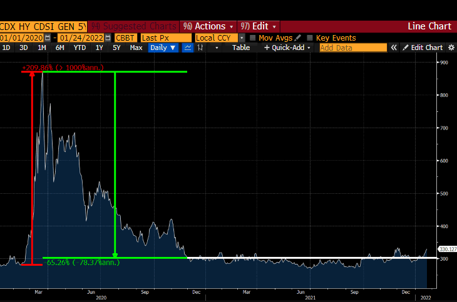
Task: Click the Last Px field
Action: (166, 38)
